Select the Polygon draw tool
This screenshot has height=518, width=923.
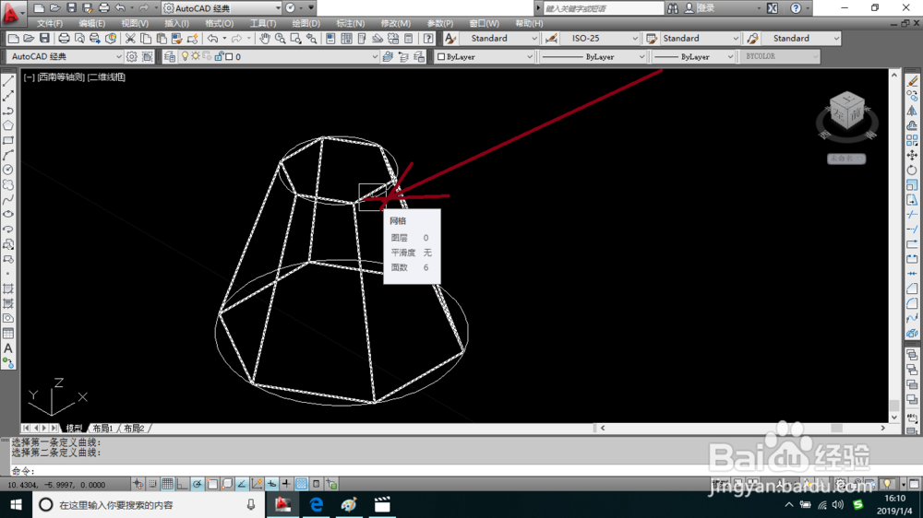tap(8, 125)
